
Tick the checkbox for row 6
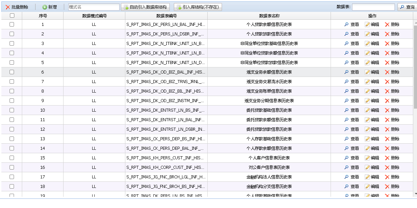click(12, 72)
